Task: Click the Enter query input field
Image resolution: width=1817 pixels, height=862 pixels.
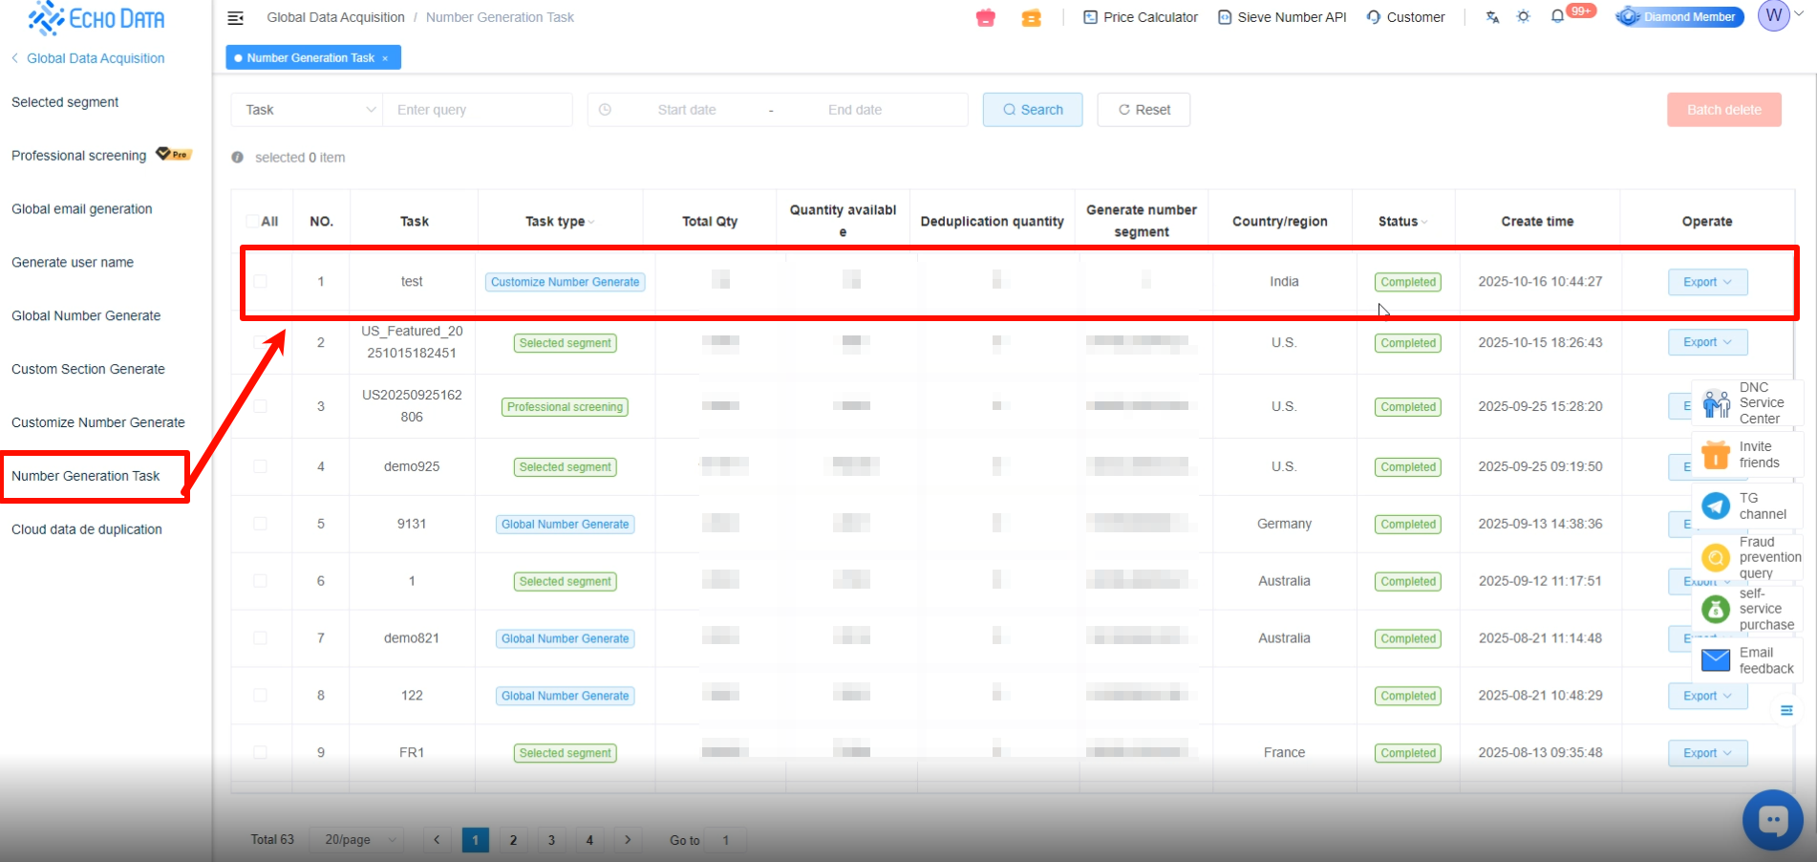Action: click(x=478, y=110)
